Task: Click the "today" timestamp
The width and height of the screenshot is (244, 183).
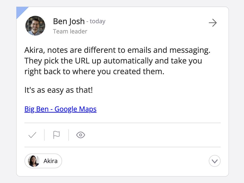Action: 98,21
